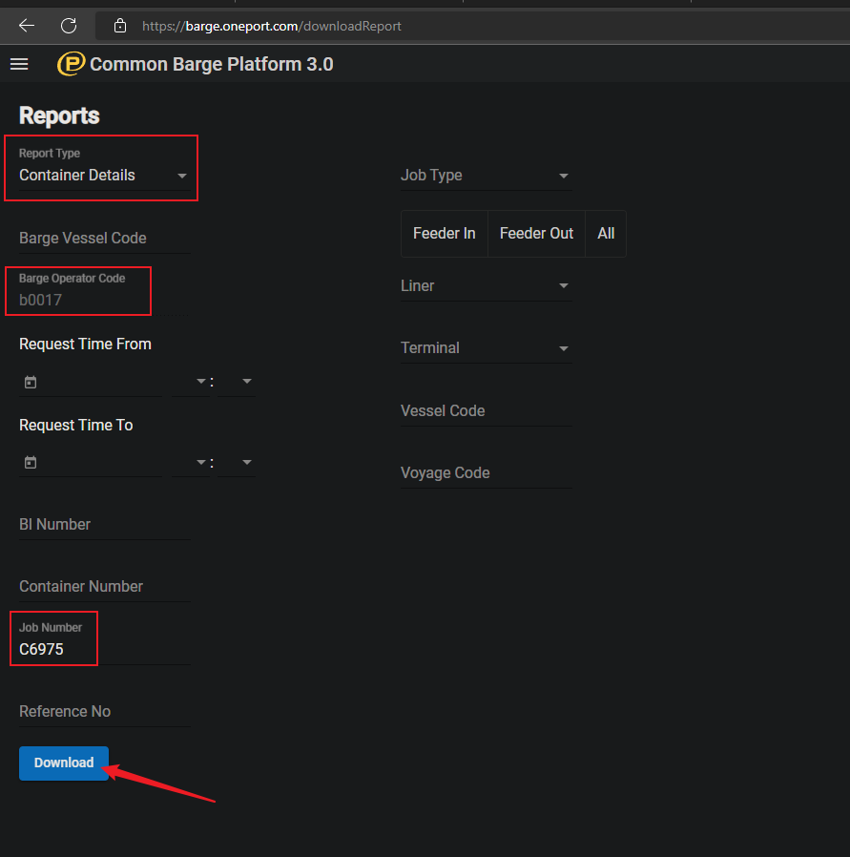This screenshot has height=857, width=850.
Task: Open the Liner dropdown
Action: (x=487, y=286)
